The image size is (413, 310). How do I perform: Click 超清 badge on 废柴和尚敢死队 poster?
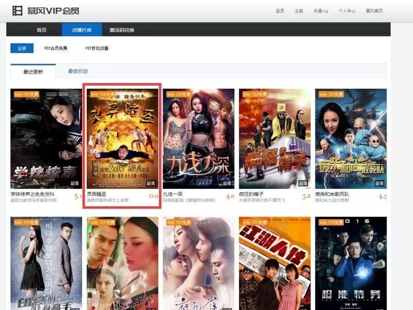click(x=379, y=183)
